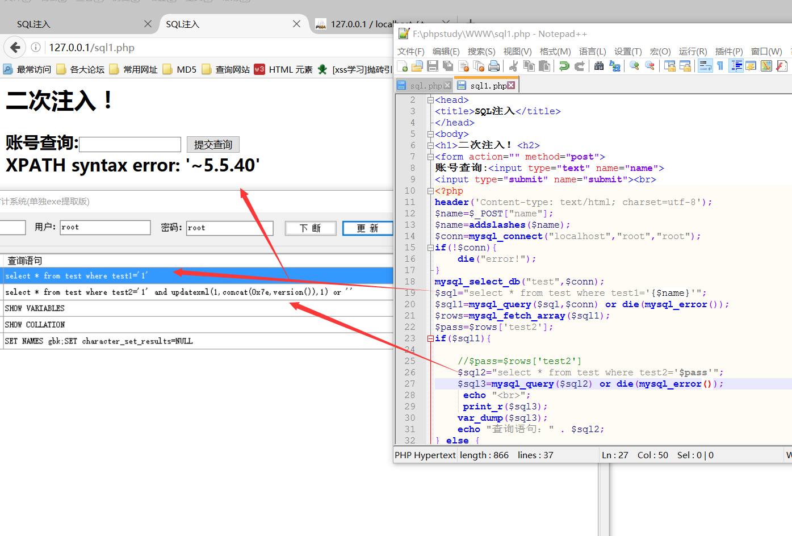Viewport: 792px width, 536px height.
Task: Select the SHOW VARIABLES query row
Action: tap(197, 308)
